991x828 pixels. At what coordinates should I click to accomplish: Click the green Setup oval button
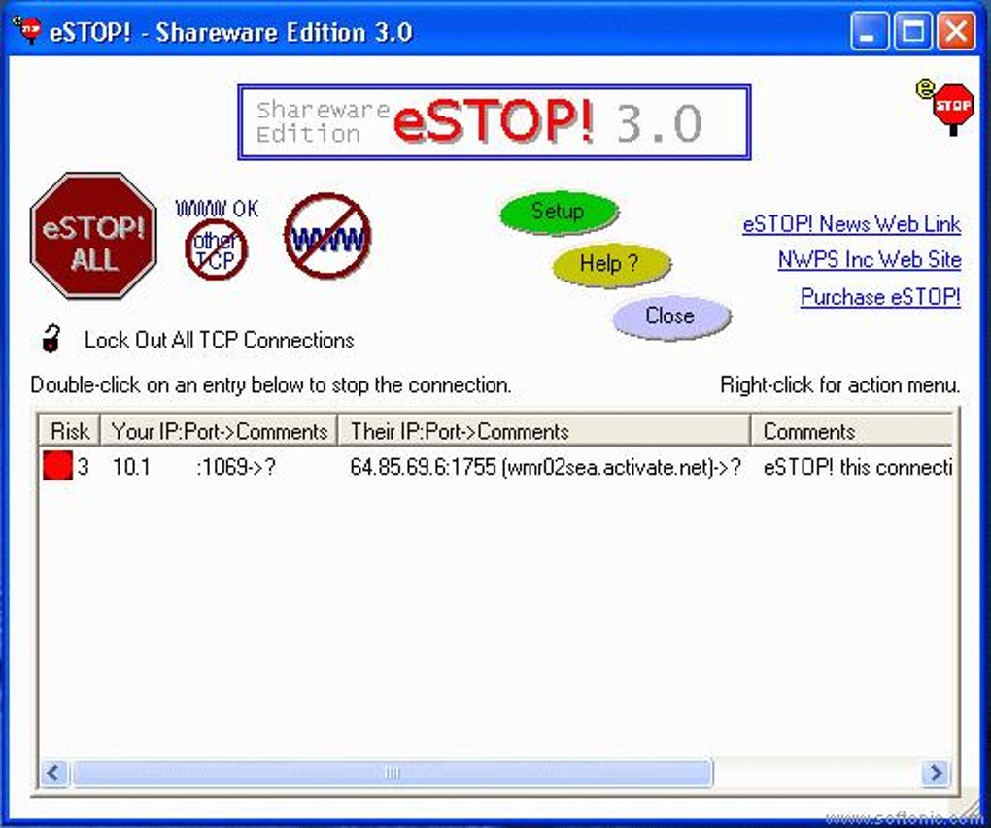(x=558, y=212)
